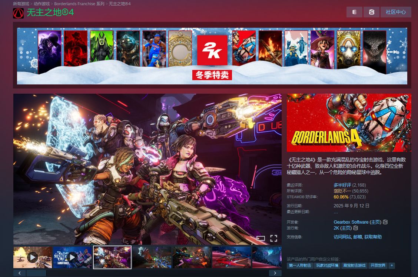The image size is (418, 277).
Task: Click the 最近更新日期 ellipsis value
Action: tap(336, 212)
